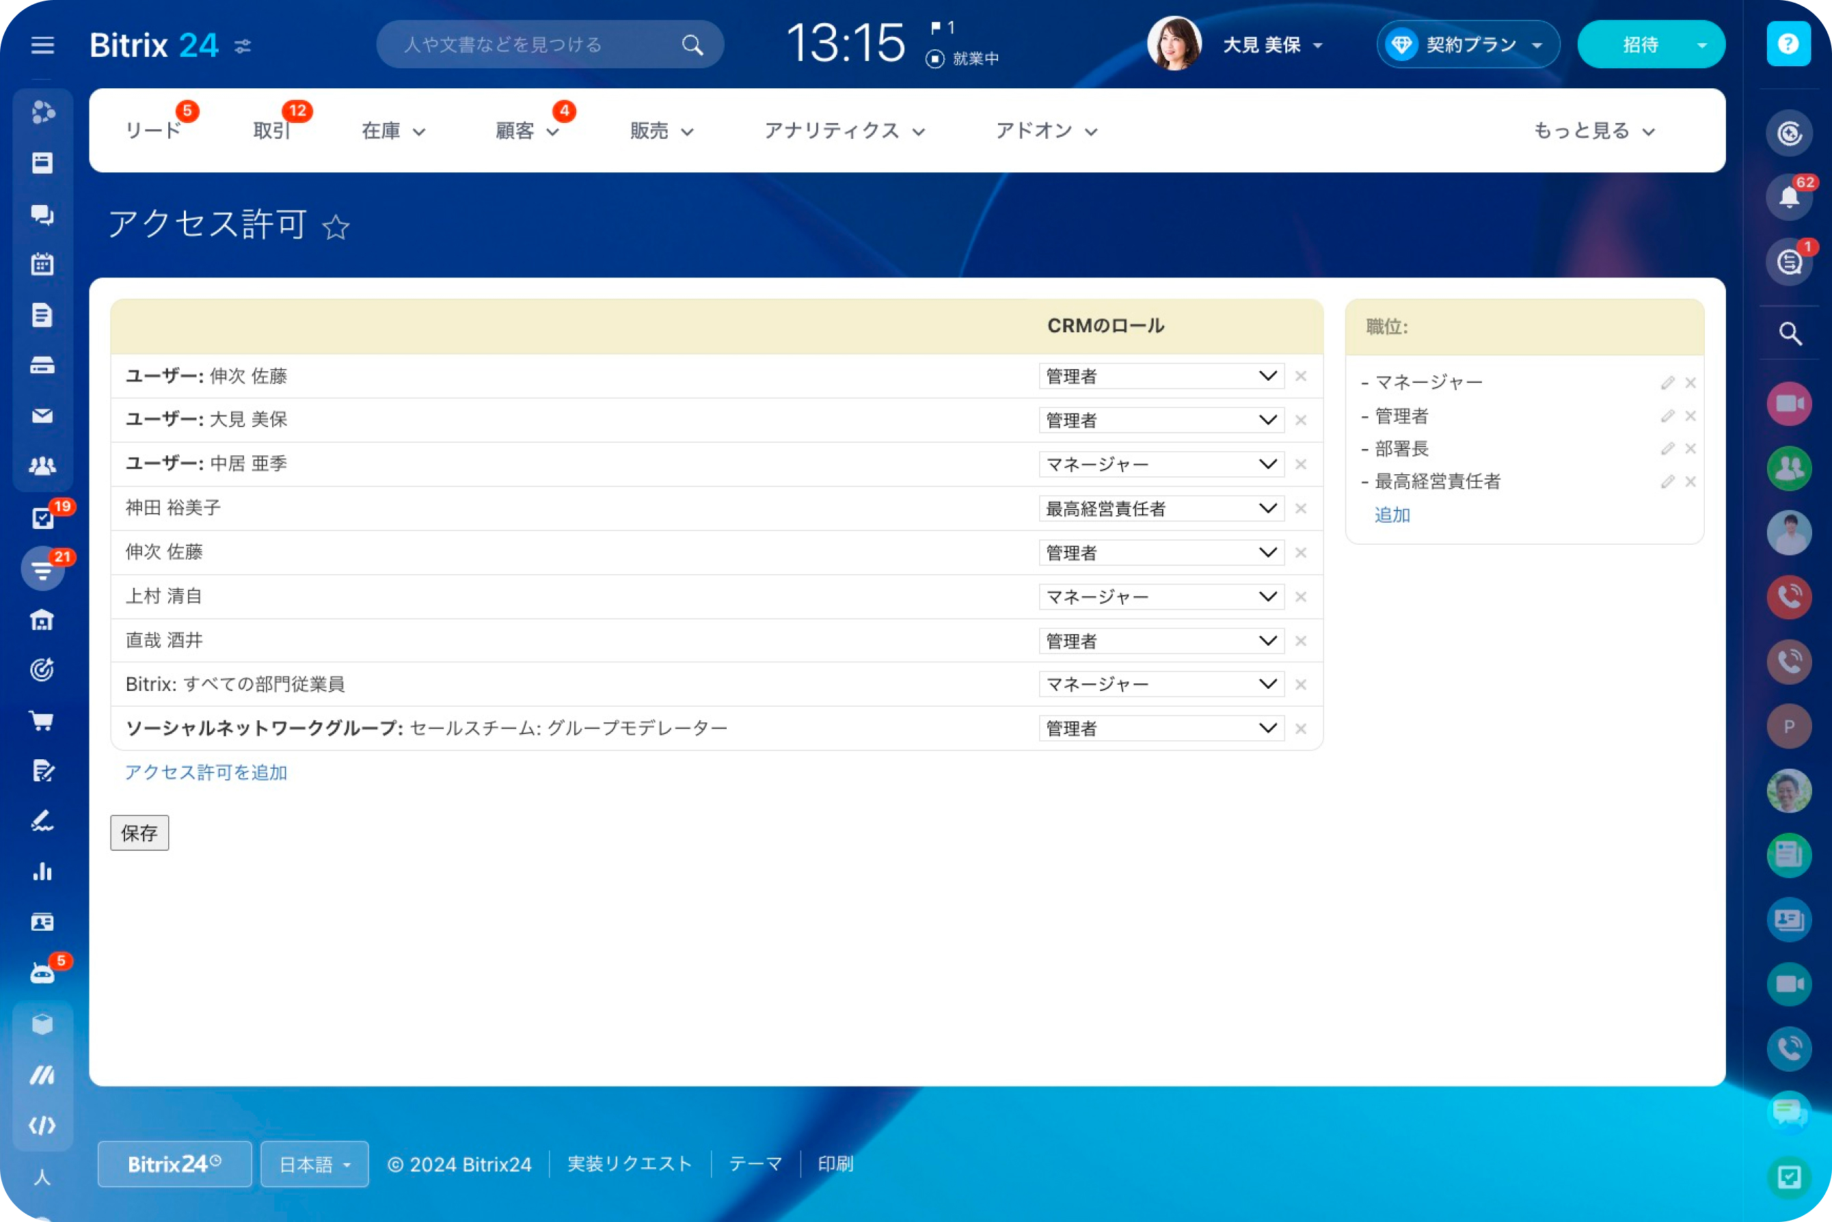Open the calendar icon in left sidebar
The width and height of the screenshot is (1832, 1222).
42,264
